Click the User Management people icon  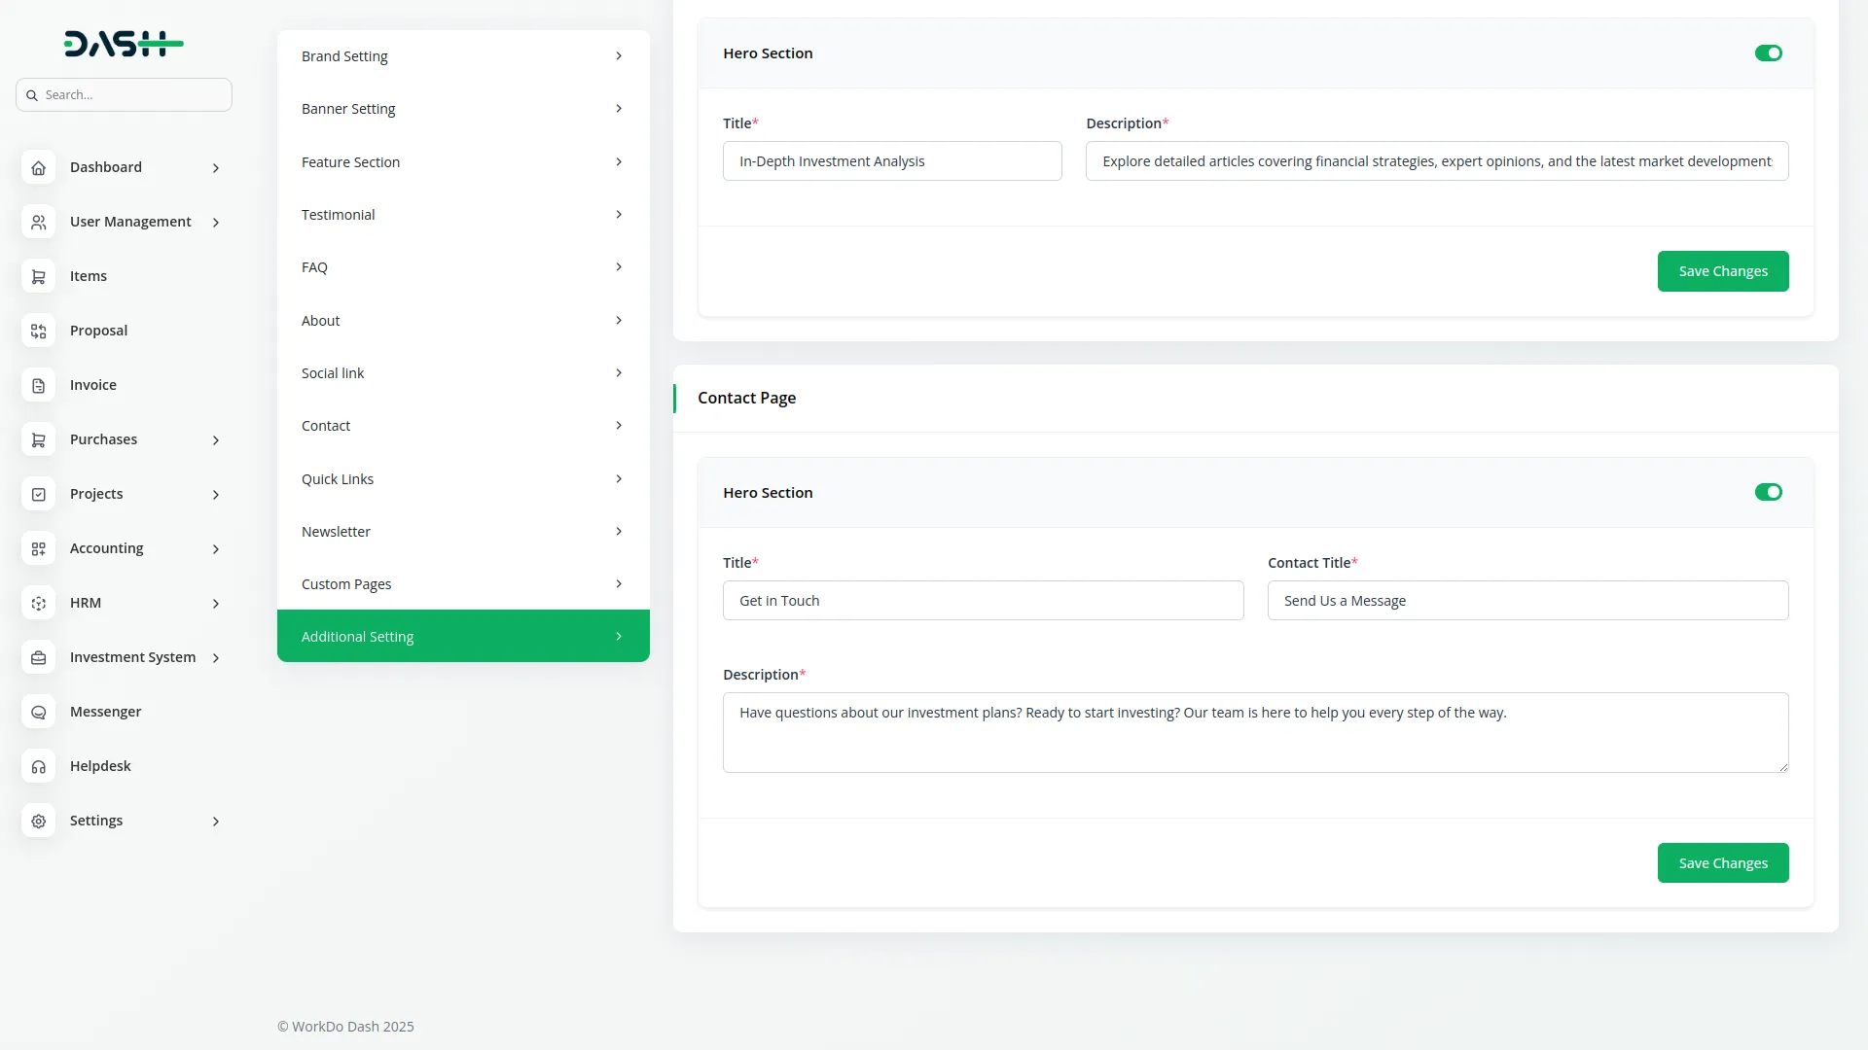point(38,222)
